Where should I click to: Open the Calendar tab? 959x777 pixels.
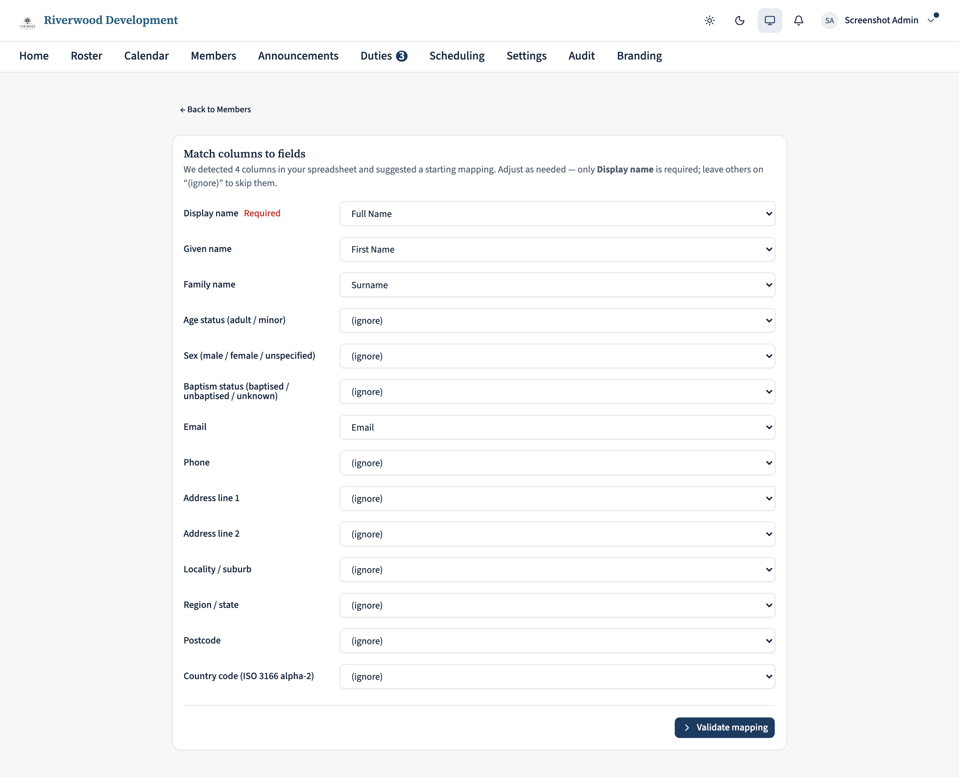pyautogui.click(x=147, y=56)
